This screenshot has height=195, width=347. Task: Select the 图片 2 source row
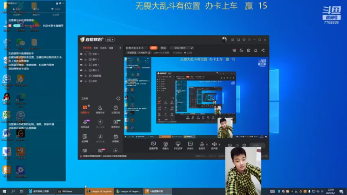coord(101,70)
